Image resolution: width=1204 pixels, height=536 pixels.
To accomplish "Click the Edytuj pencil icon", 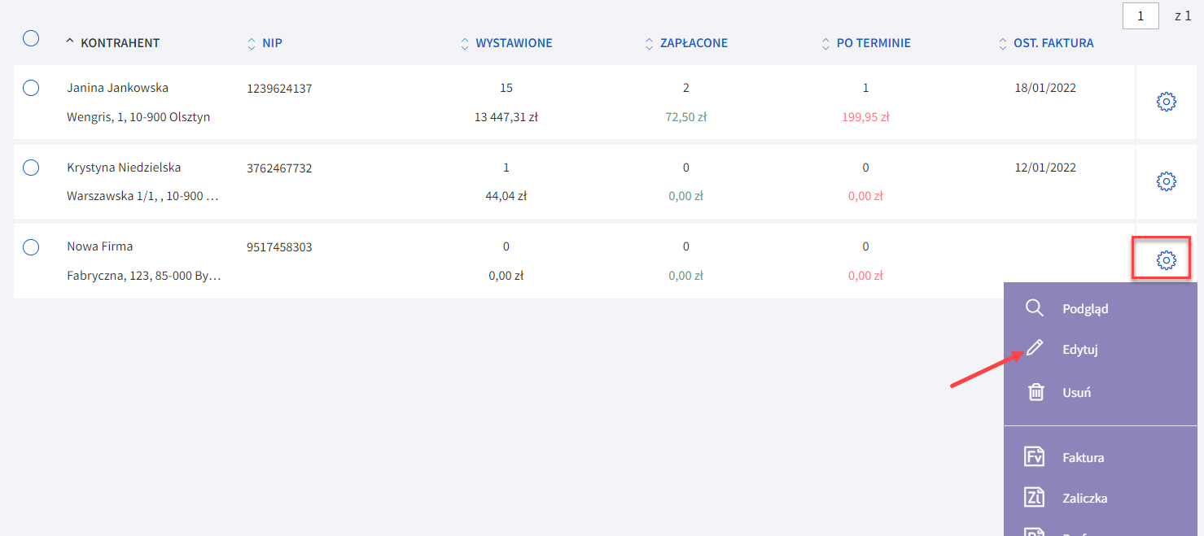I will click(x=1034, y=349).
